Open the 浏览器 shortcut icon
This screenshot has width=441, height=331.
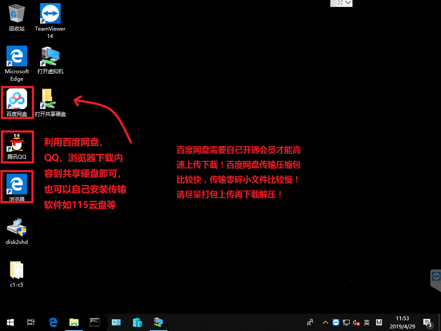point(17,187)
